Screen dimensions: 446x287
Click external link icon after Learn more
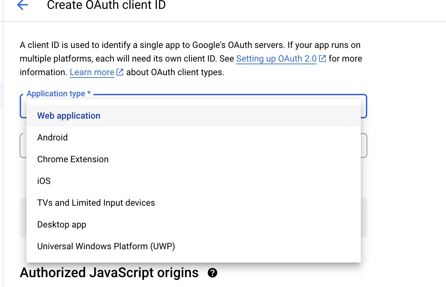click(x=120, y=72)
